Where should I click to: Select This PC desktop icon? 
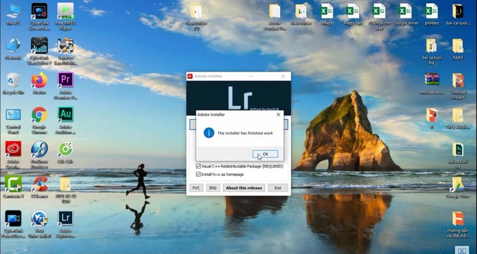coord(13,14)
